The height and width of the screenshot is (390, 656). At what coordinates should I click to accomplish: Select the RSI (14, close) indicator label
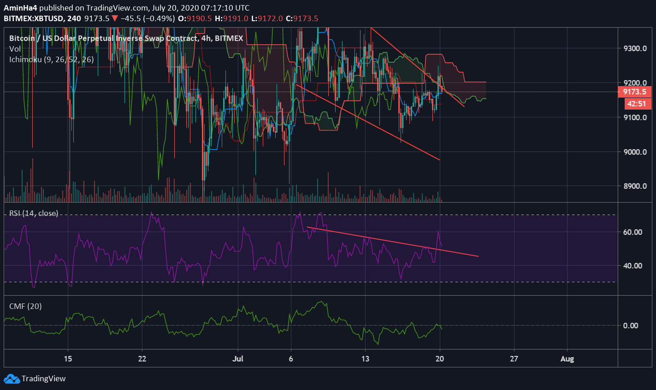(34, 213)
